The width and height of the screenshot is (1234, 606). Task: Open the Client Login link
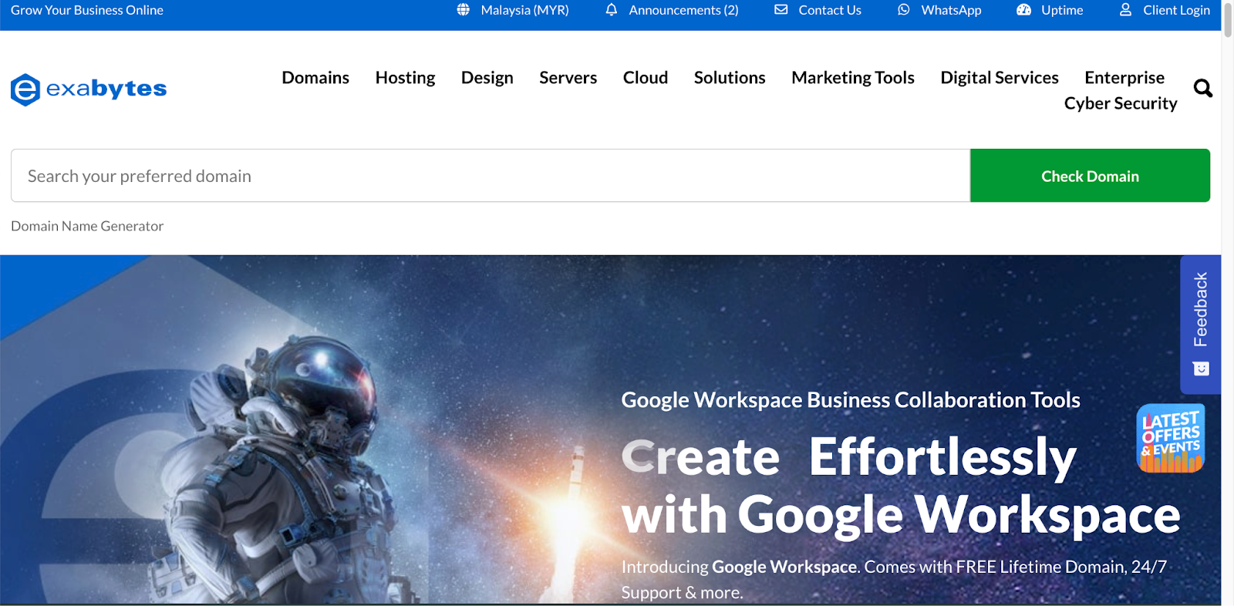coord(1176,10)
